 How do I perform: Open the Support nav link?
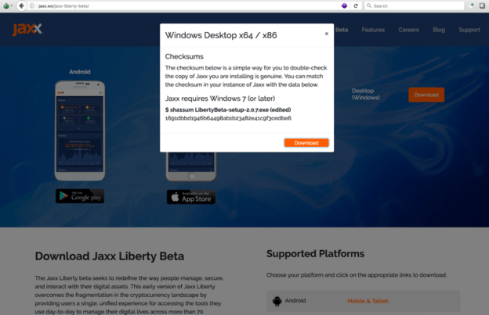coord(469,30)
